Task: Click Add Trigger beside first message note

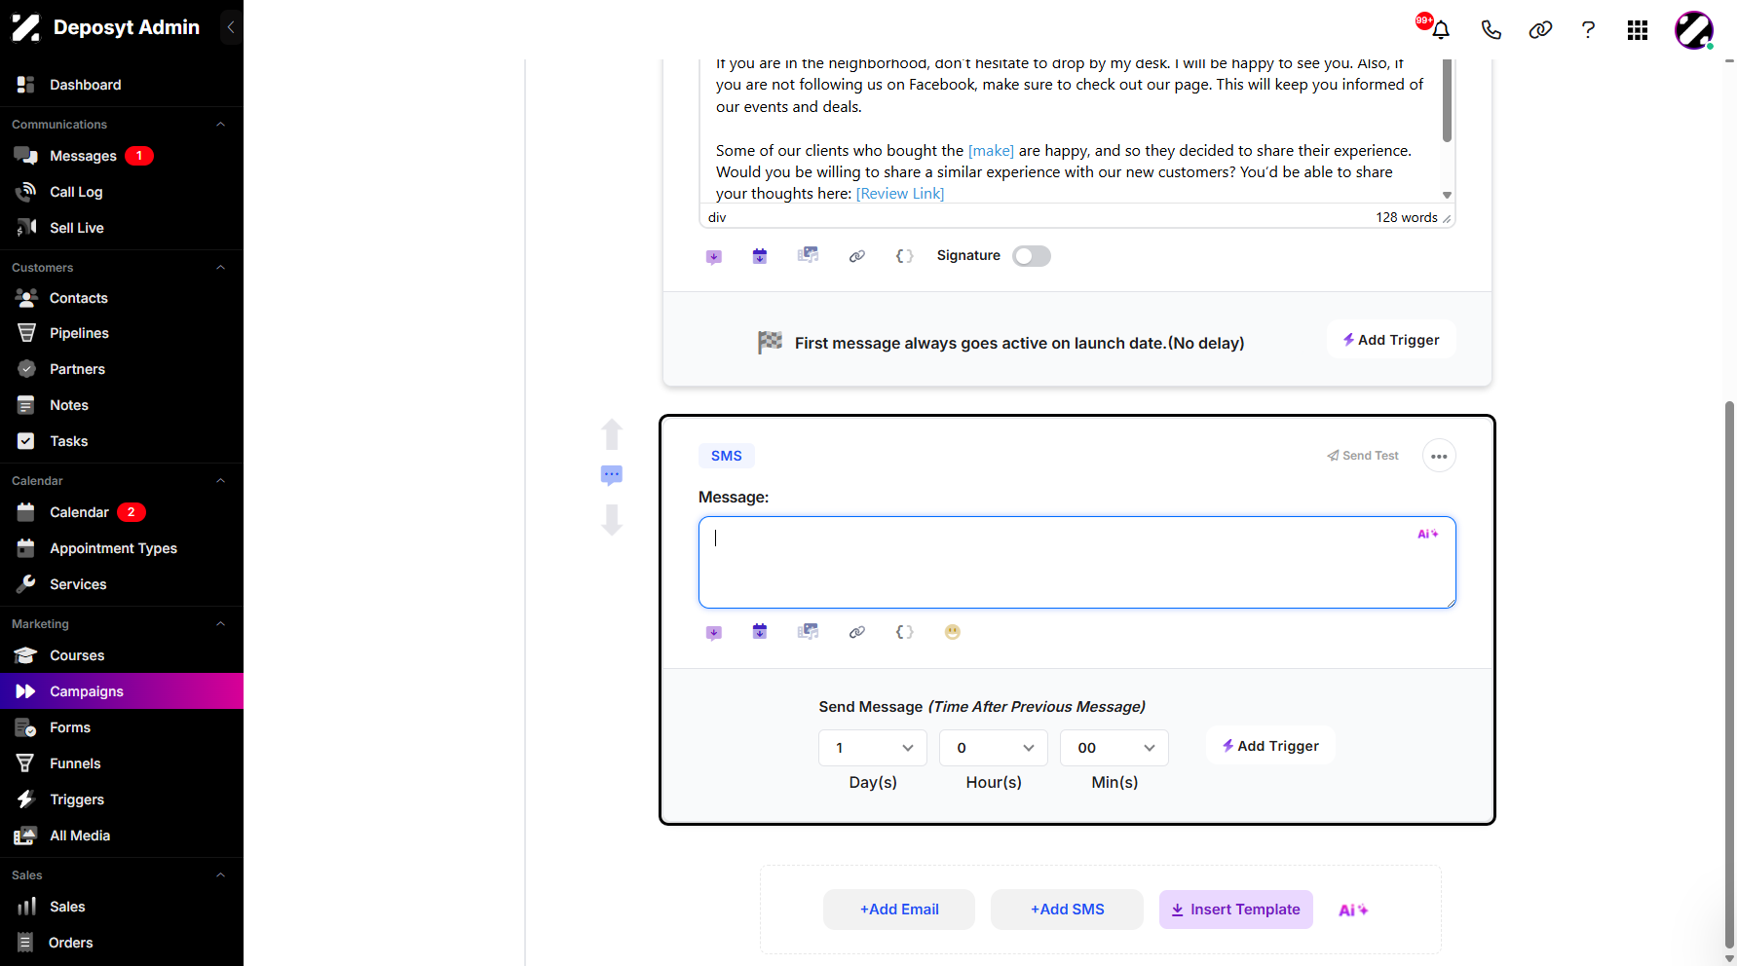Action: coord(1391,340)
